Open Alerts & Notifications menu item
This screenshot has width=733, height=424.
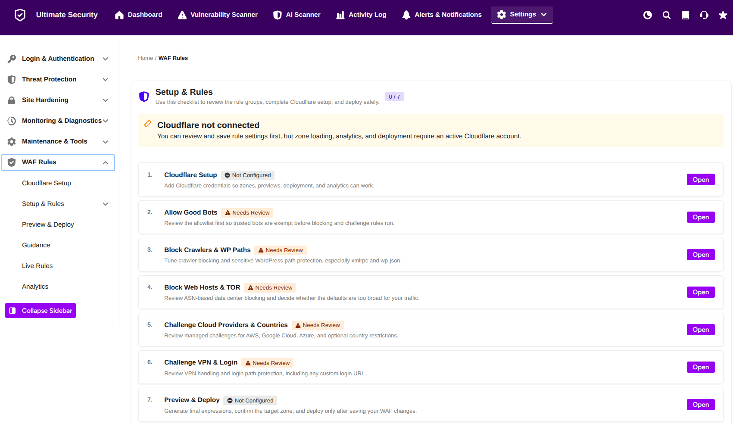[x=442, y=15]
